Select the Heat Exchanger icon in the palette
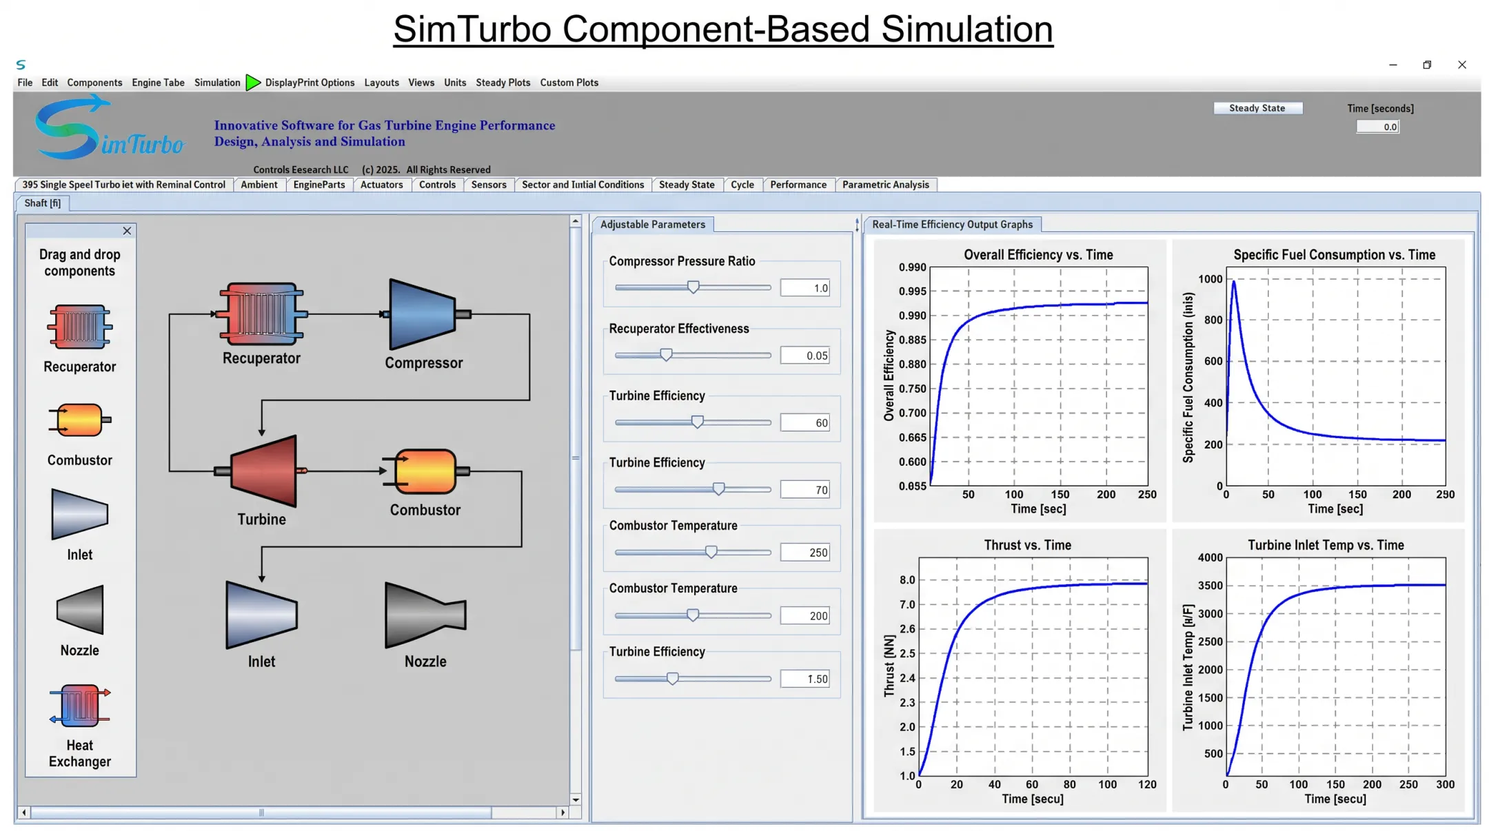This screenshot has width=1489, height=831. click(80, 706)
